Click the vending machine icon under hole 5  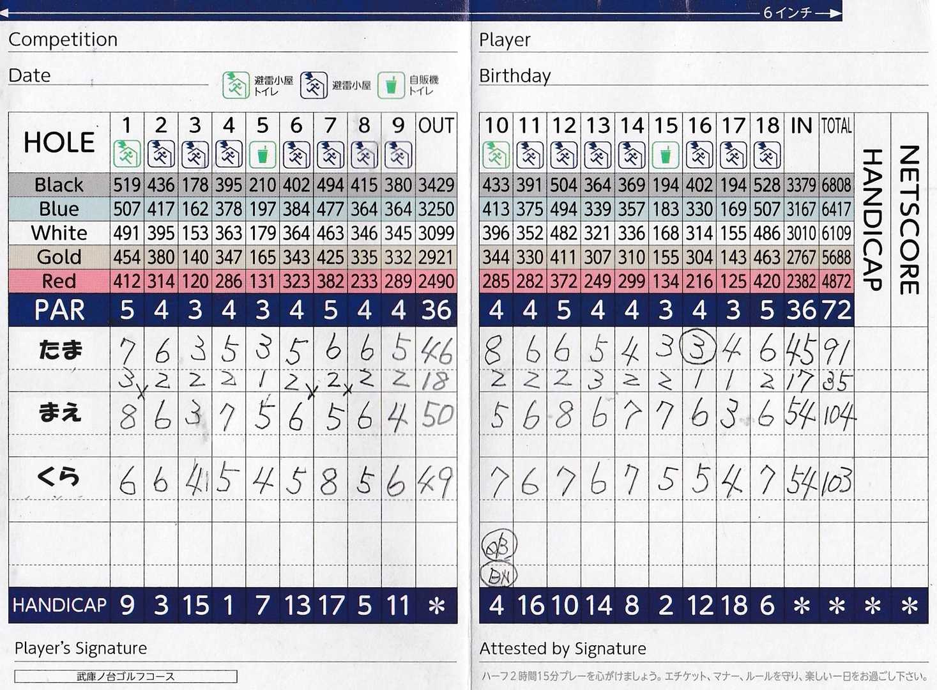[263, 155]
